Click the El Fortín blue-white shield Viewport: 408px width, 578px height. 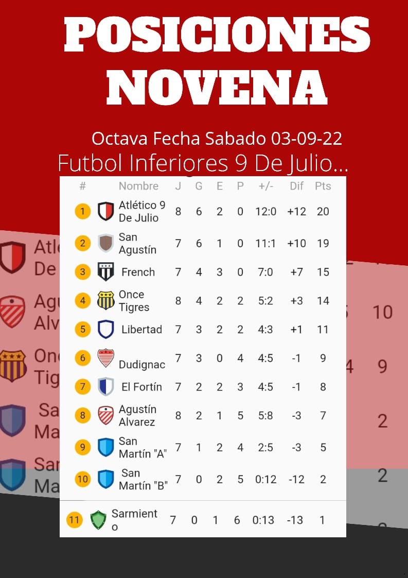click(x=105, y=387)
